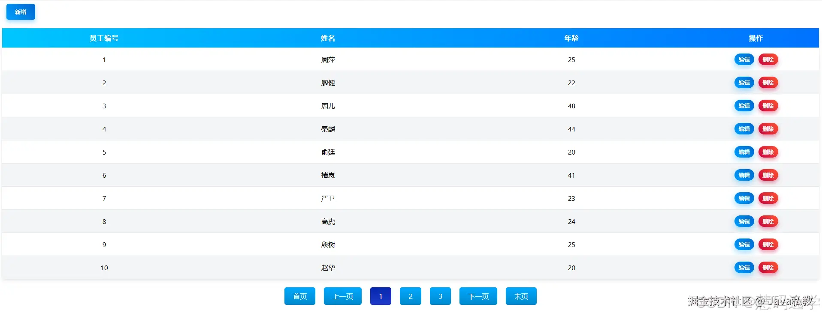The image size is (822, 316).
Task: Delete employee 廖健's record
Action: click(768, 83)
